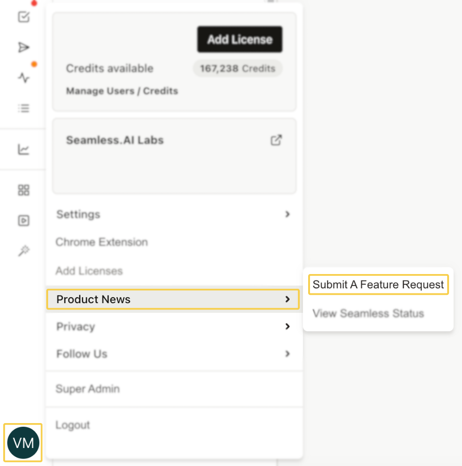
Task: Open Seamless.AI Labs via the external link icon
Action: [x=276, y=140]
